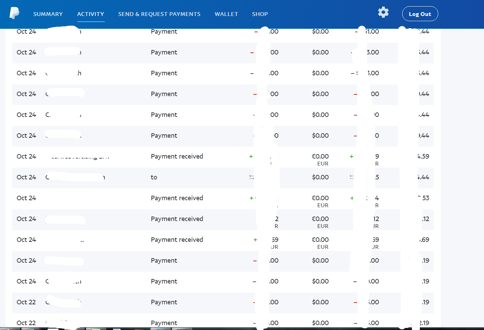This screenshot has height=330, width=484.
Task: Open the last Oct 22 payment with balance 2.19
Action: point(164,323)
